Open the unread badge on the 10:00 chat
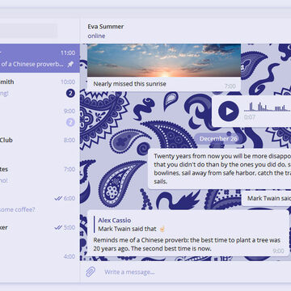This screenshot has width=291, height=291. pos(70,94)
